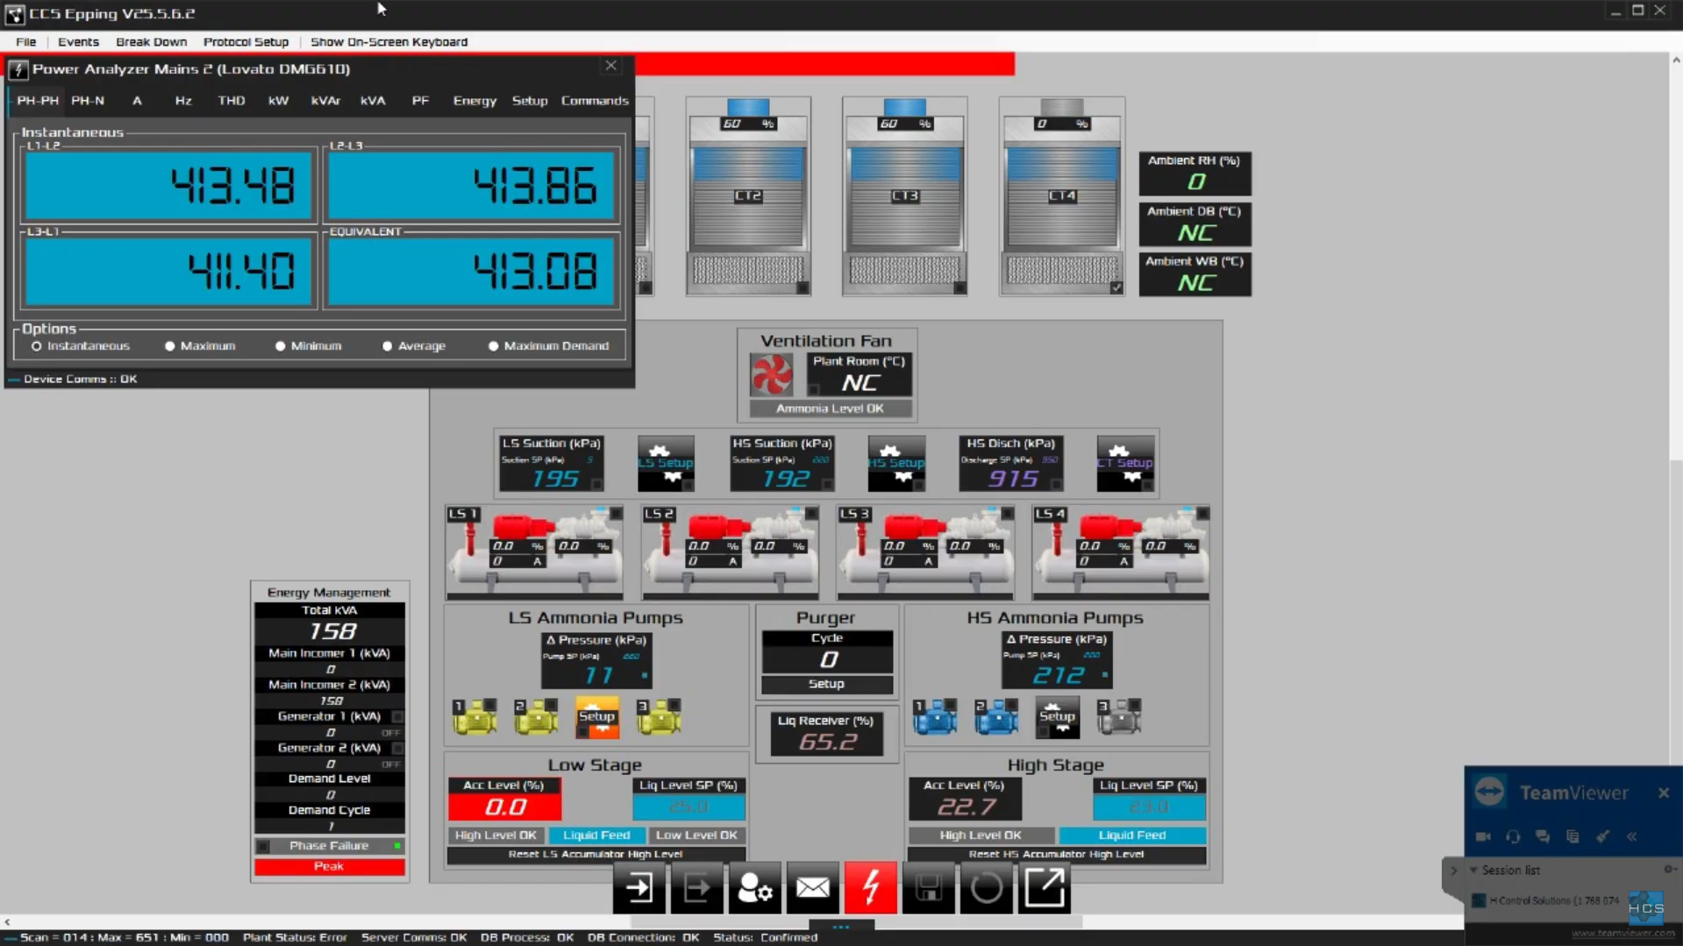Screen dimensions: 1683x946
Task: Close the Power Analyzer Mains 2 window
Action: pos(611,66)
